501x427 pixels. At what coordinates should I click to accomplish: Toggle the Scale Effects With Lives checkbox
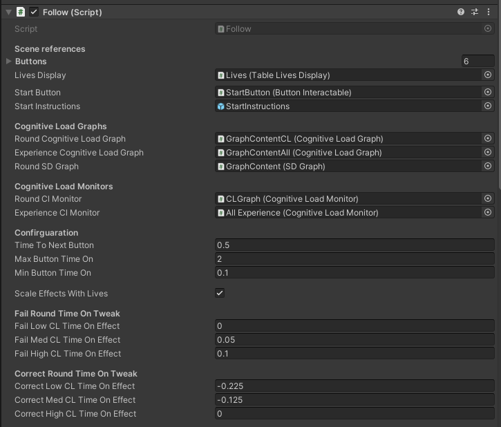(220, 293)
